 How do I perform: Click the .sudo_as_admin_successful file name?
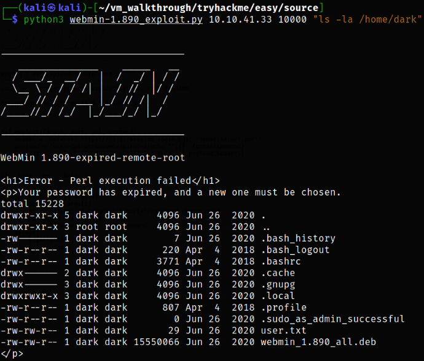(x=333, y=319)
